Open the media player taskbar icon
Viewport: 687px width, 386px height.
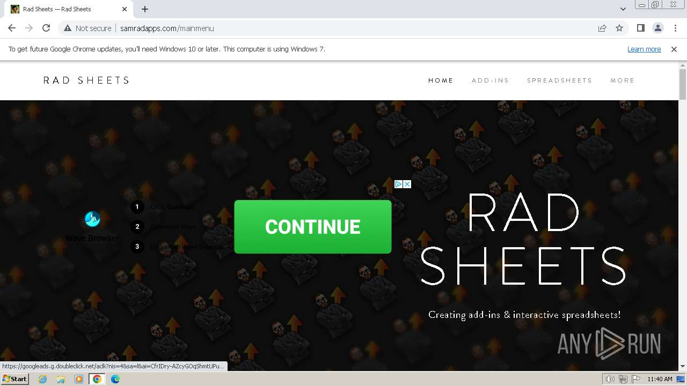tap(79, 379)
